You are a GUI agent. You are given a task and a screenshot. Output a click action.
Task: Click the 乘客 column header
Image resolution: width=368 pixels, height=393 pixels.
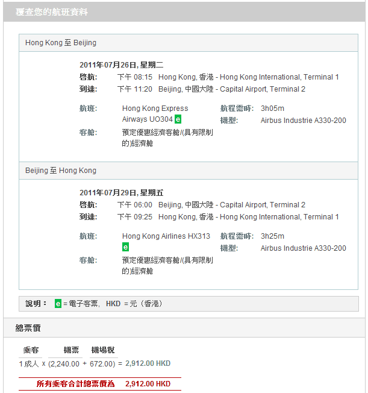point(31,350)
